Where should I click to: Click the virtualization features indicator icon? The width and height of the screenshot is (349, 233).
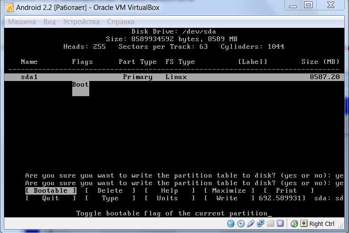(x=280, y=224)
